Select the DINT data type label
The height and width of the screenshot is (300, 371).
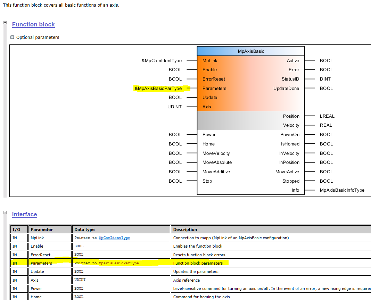click(325, 79)
